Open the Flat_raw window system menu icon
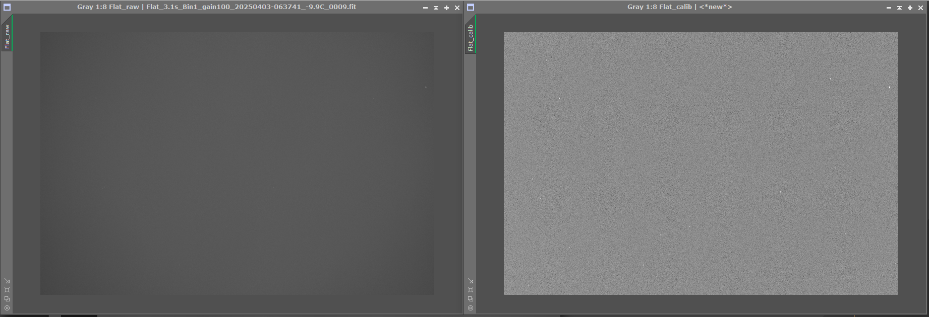This screenshot has width=929, height=317. [x=7, y=8]
